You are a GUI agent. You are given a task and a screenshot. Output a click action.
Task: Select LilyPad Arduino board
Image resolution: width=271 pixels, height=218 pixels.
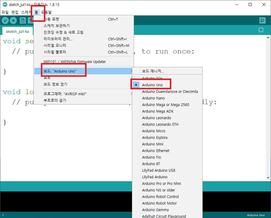point(167,177)
